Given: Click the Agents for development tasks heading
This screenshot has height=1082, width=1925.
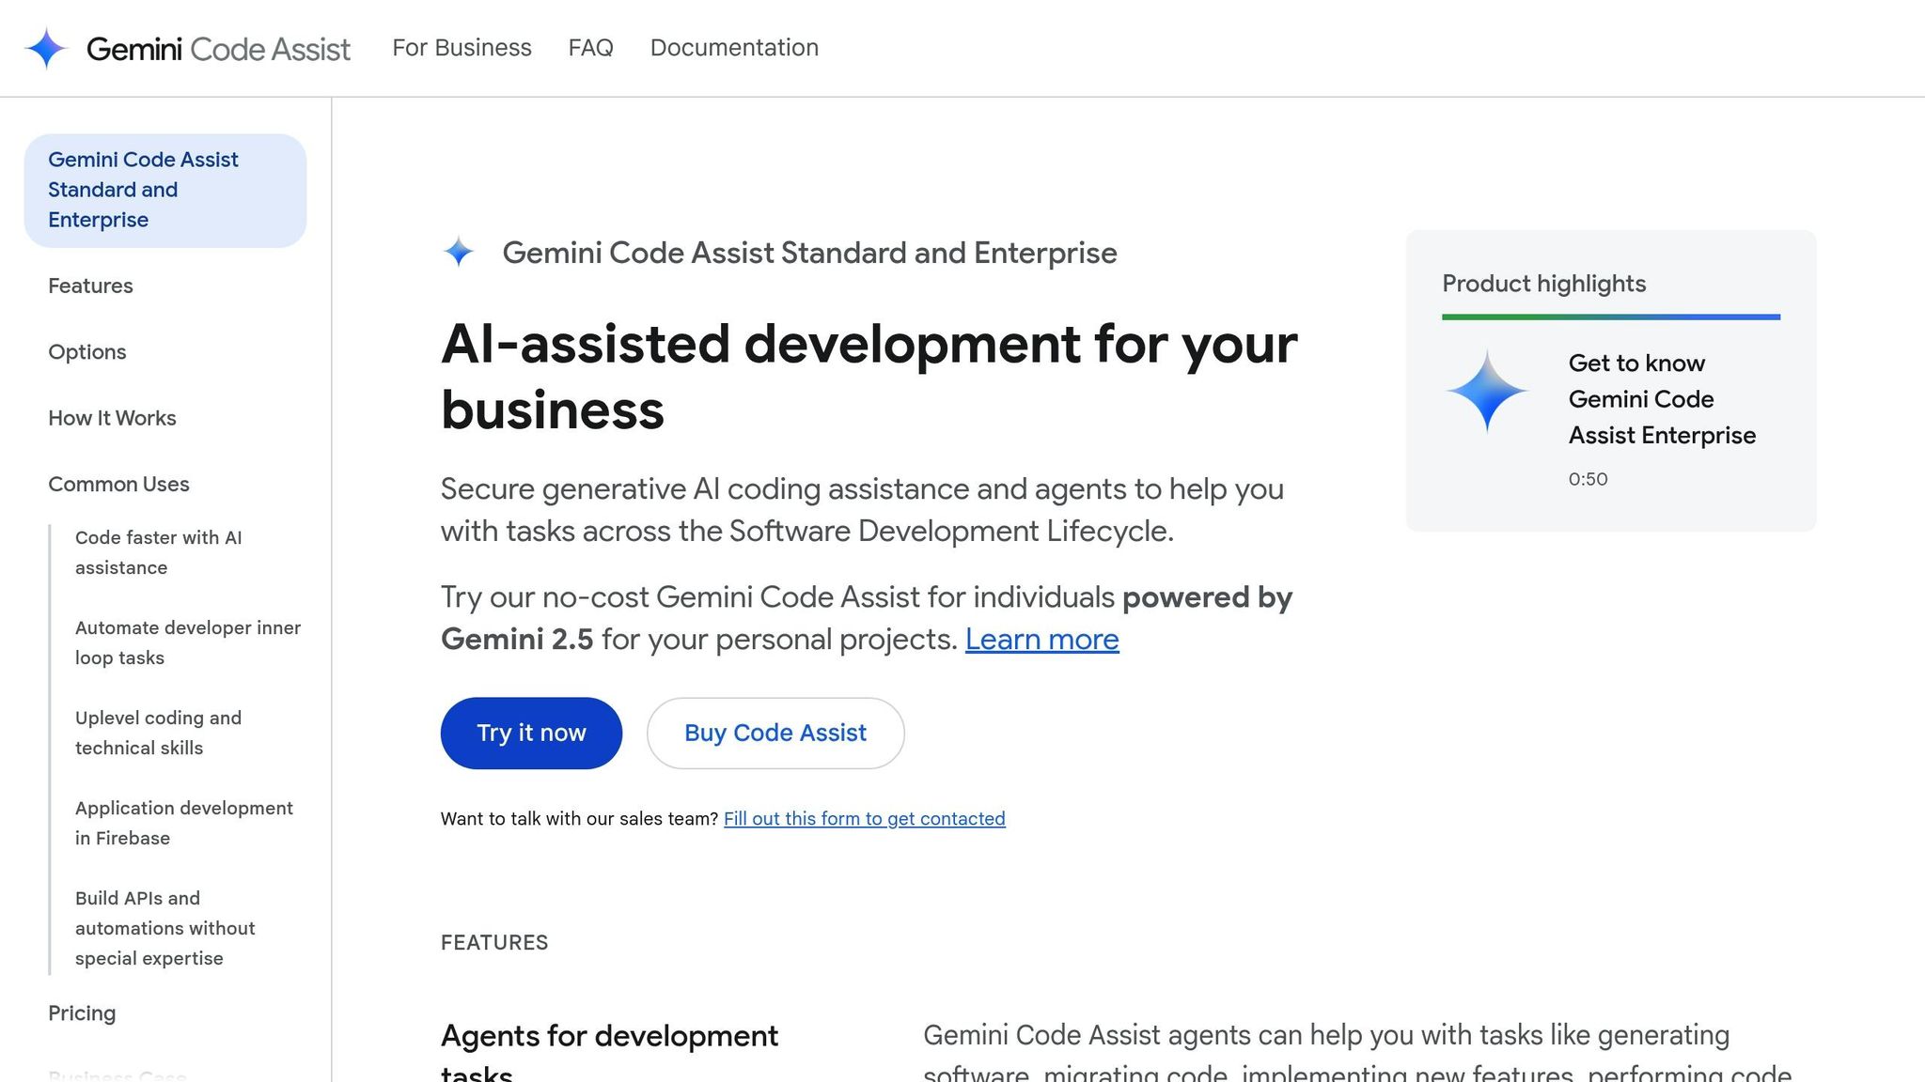Looking at the screenshot, I should point(609,1052).
